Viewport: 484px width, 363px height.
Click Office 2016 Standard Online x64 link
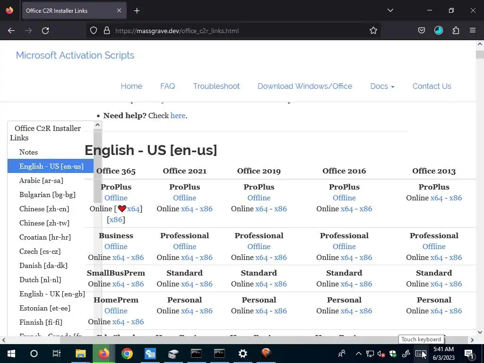click(x=346, y=284)
